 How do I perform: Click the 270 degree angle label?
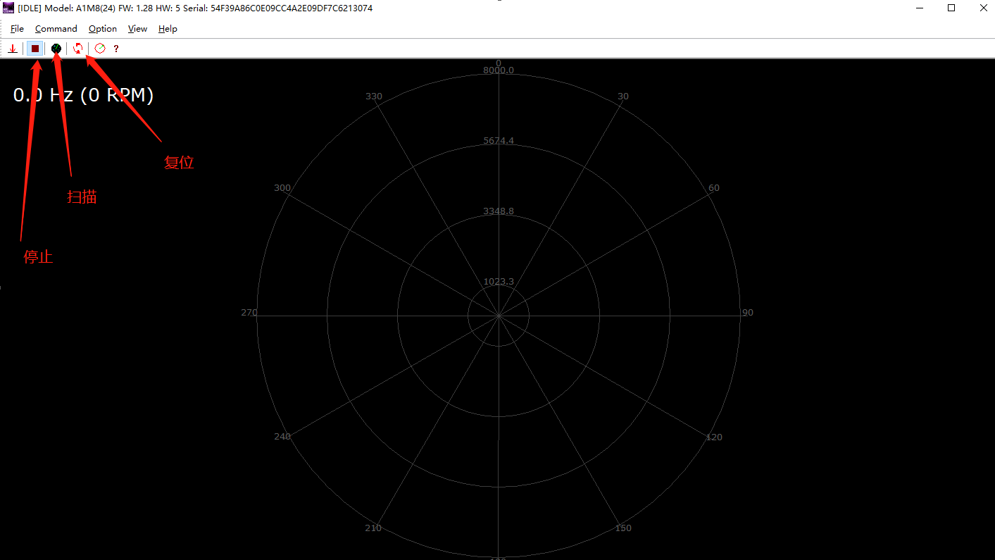tap(249, 313)
